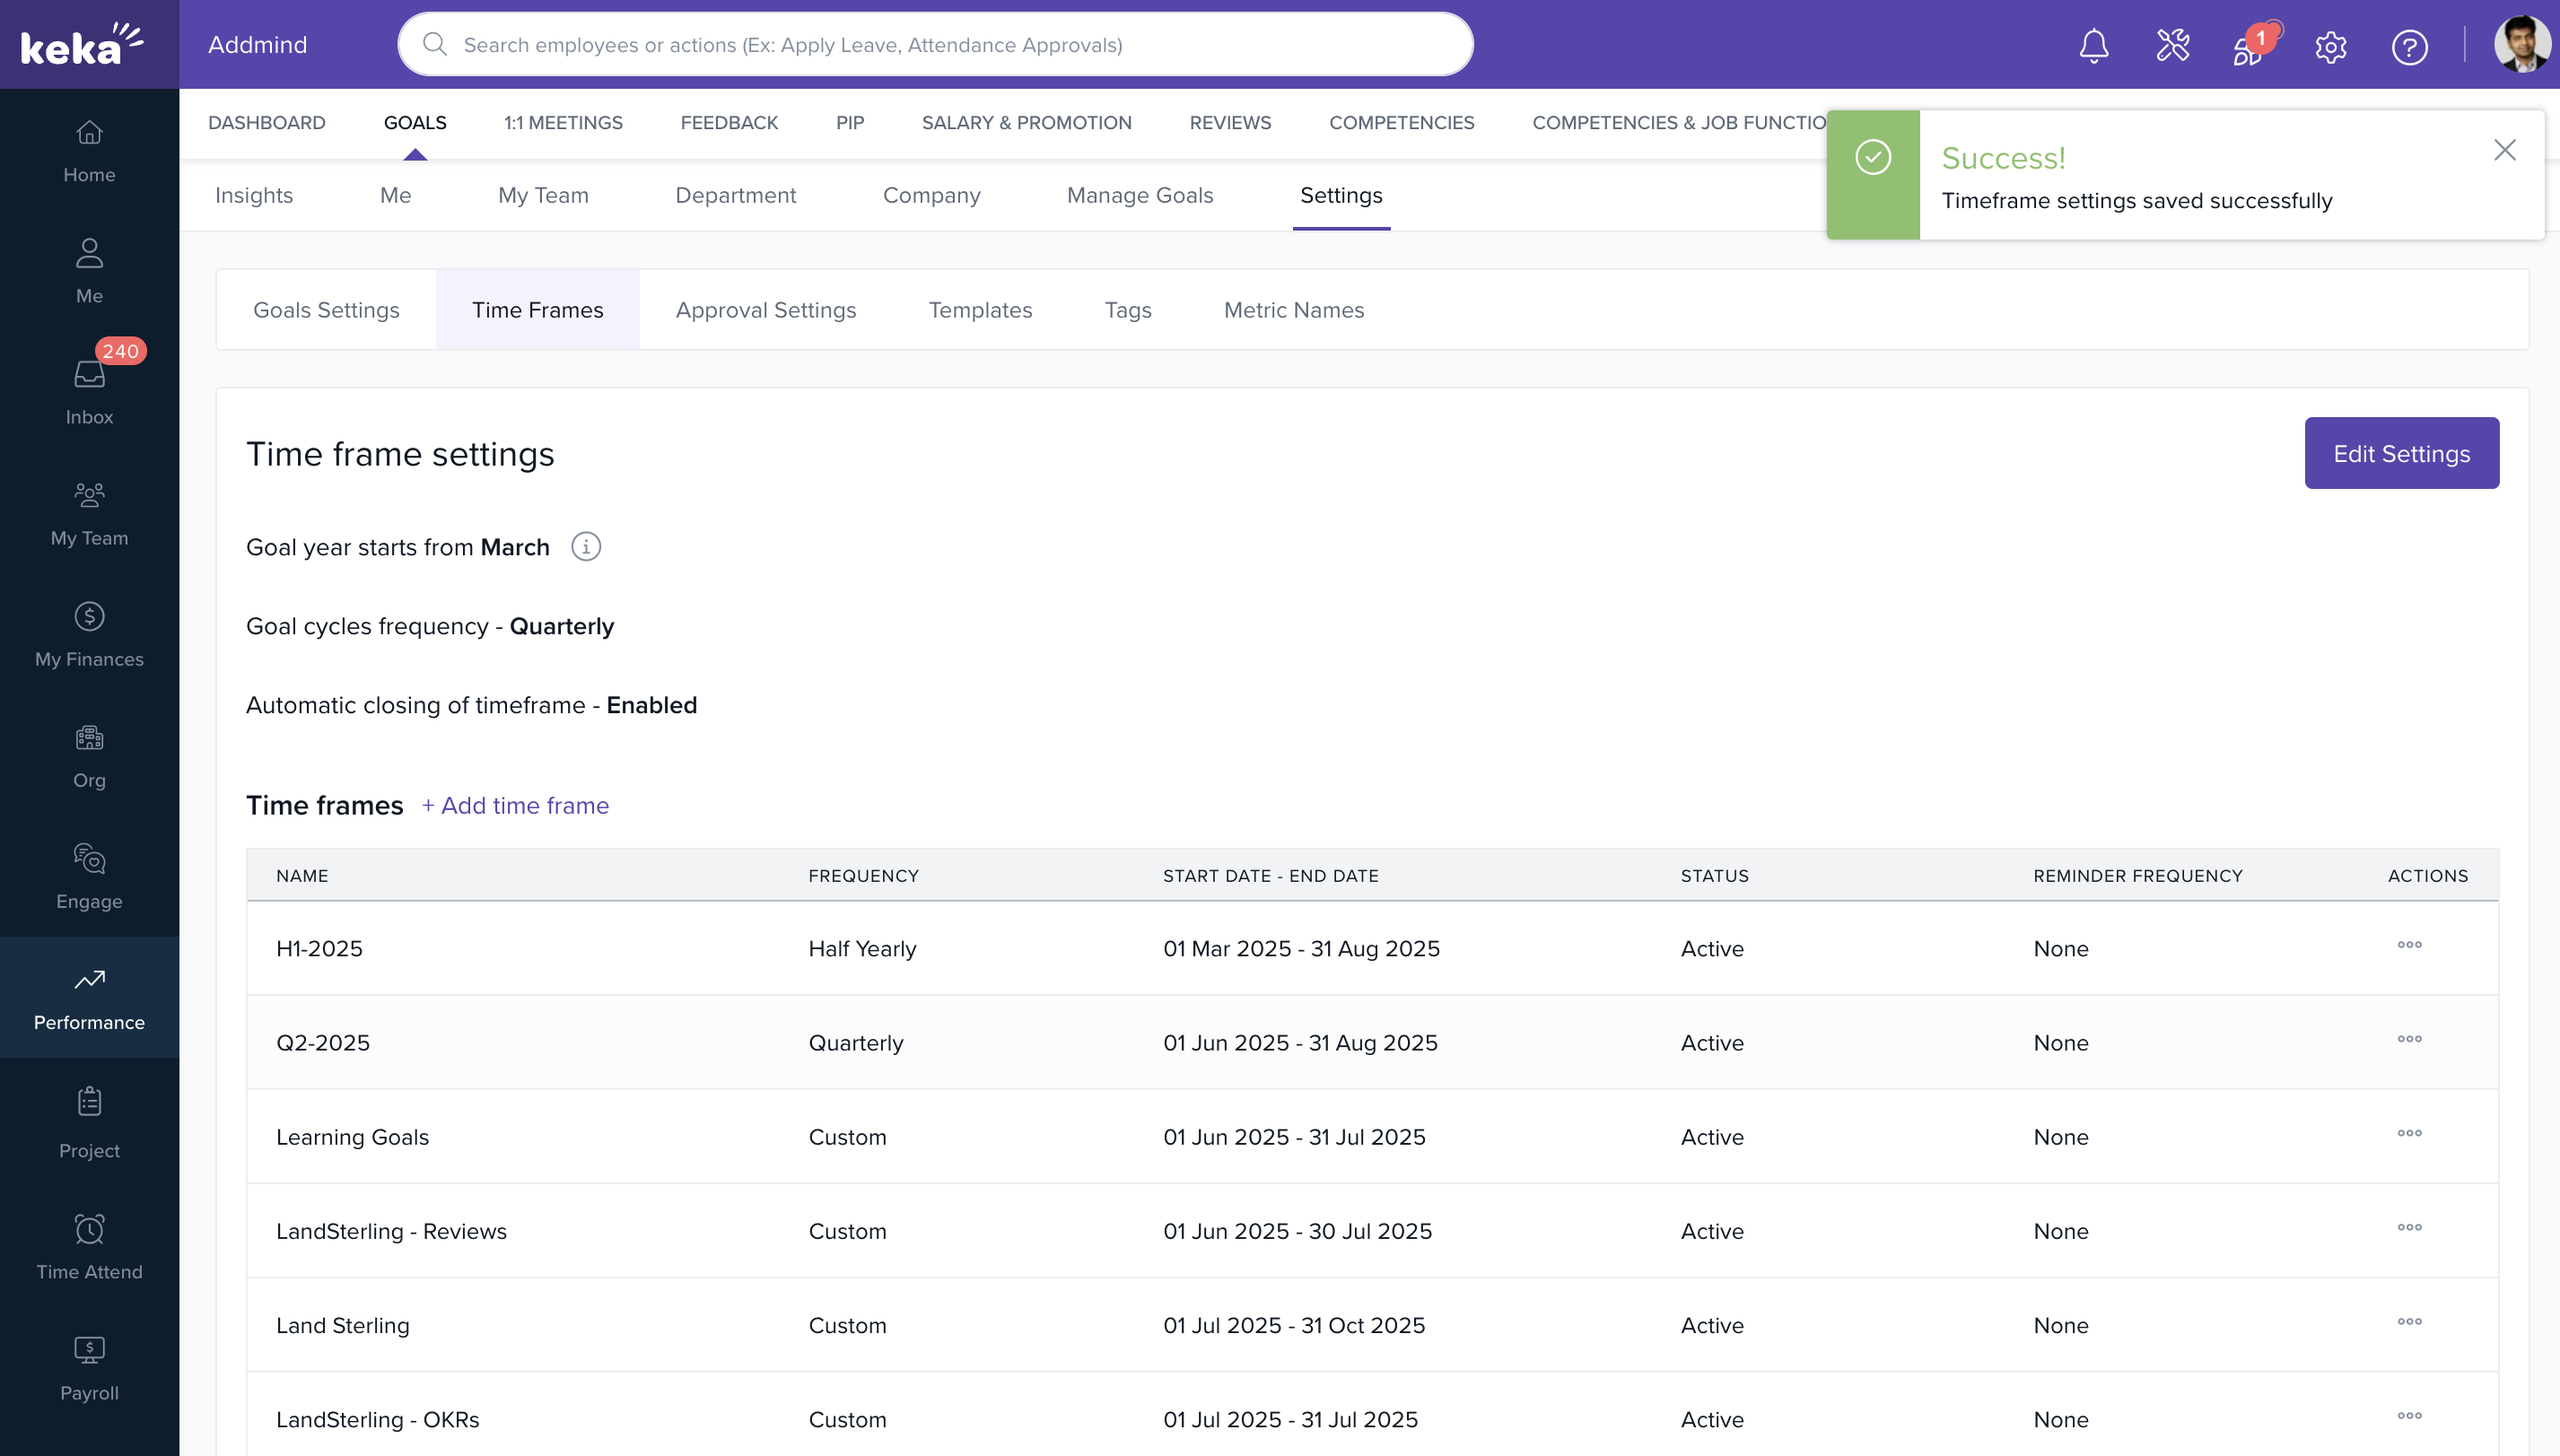Screen dimensions: 2560x1456
Task: Open actions menu for Q2-2025 row
Action: coord(2409,1040)
